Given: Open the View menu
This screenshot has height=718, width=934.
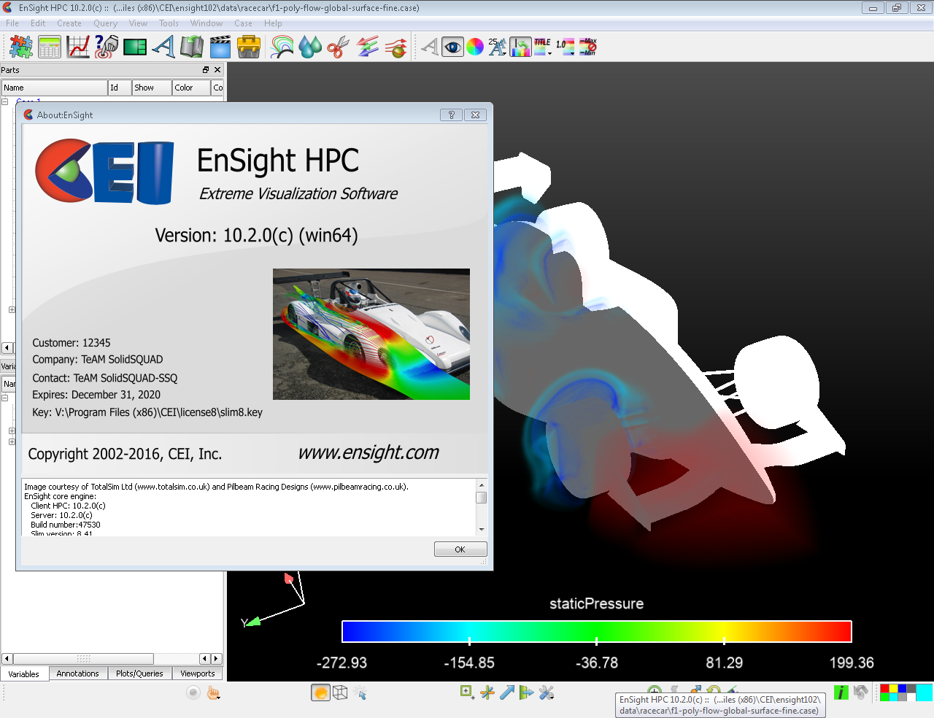Looking at the screenshot, I should tap(138, 23).
